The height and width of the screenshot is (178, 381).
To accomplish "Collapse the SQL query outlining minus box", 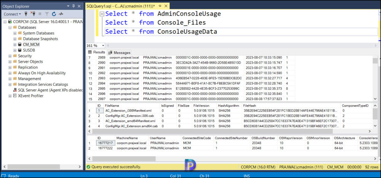I will 102,14.
